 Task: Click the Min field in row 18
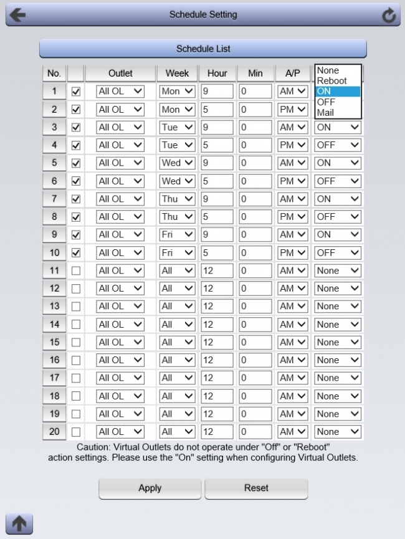click(255, 396)
